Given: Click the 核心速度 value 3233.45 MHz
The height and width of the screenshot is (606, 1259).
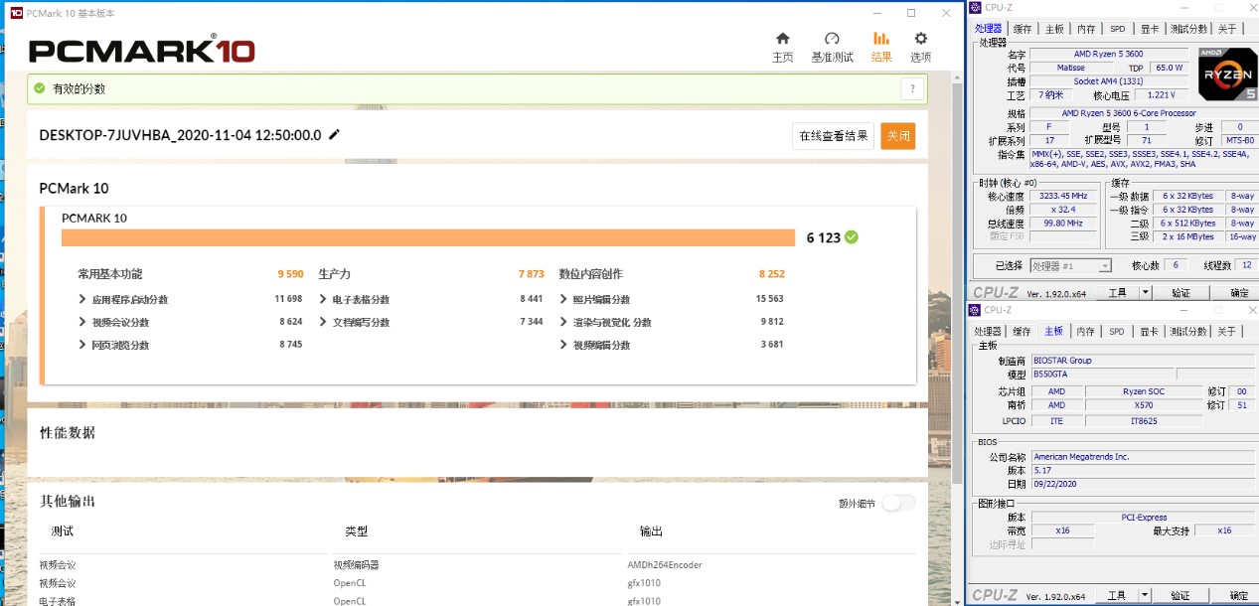Looking at the screenshot, I should pos(1065,196).
